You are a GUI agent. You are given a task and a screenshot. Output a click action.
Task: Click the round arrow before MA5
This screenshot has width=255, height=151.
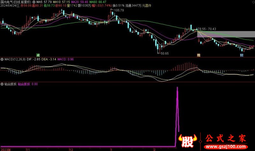[x=34, y=2]
